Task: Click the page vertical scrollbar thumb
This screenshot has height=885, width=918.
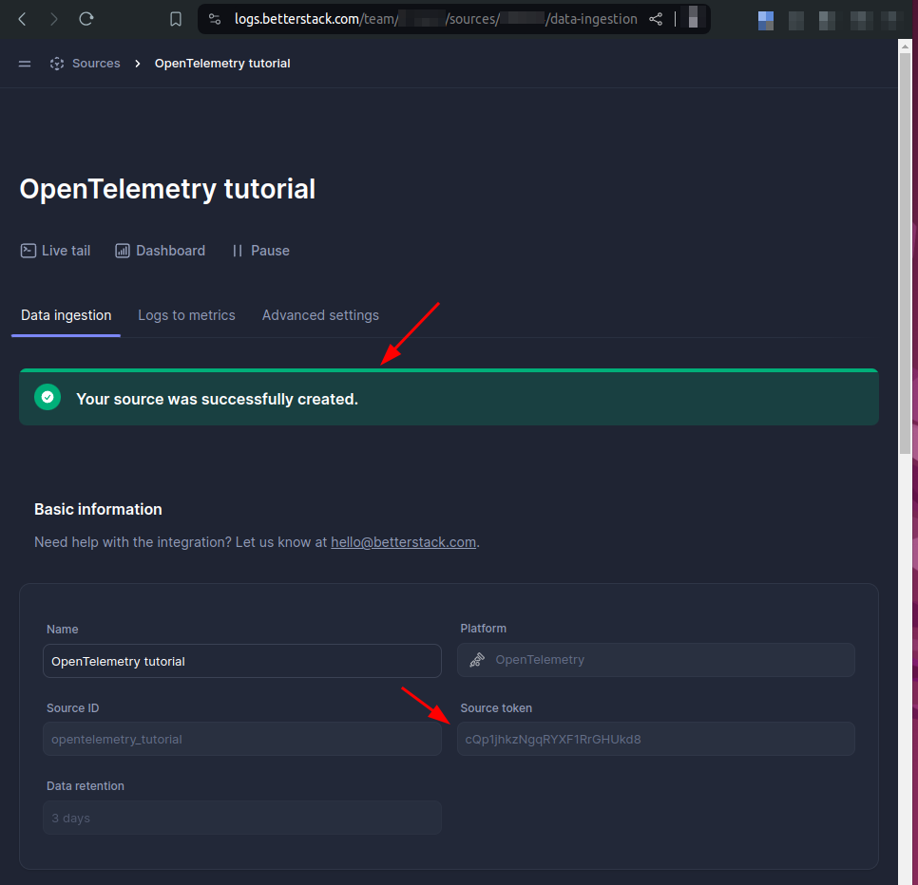Action: 905,254
